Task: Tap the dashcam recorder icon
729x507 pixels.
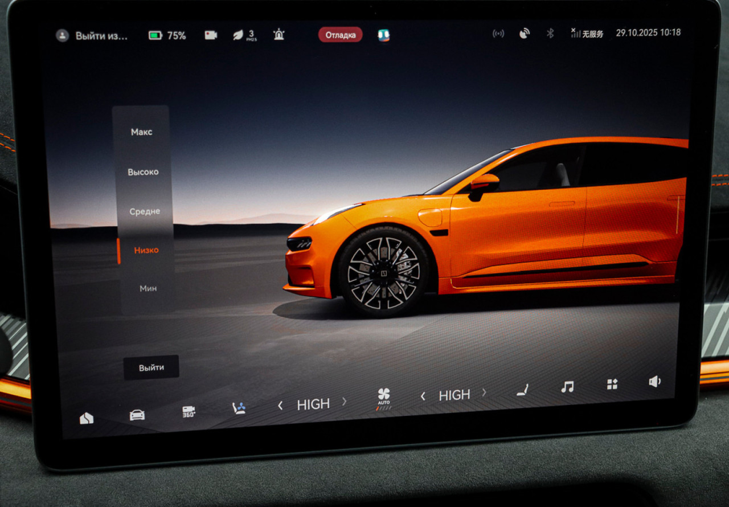Action: point(211,35)
